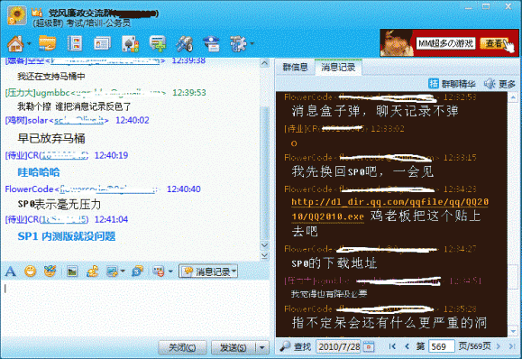Click history panel scrollbar down arrow
Viewport: 522px width, 359px height.
click(x=513, y=331)
